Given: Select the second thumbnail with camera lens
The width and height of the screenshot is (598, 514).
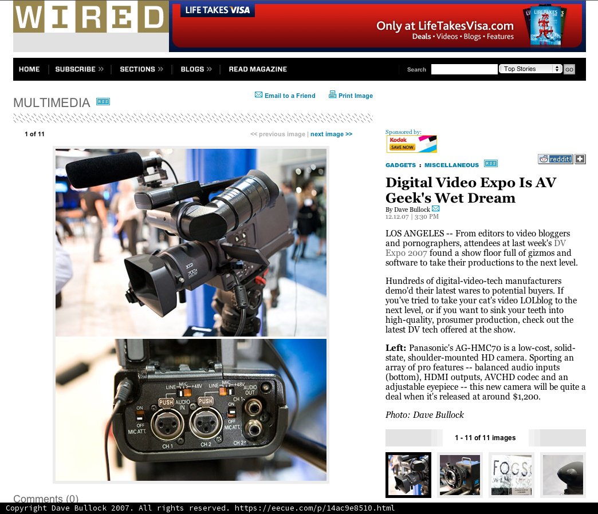Looking at the screenshot, I should tap(460, 475).
